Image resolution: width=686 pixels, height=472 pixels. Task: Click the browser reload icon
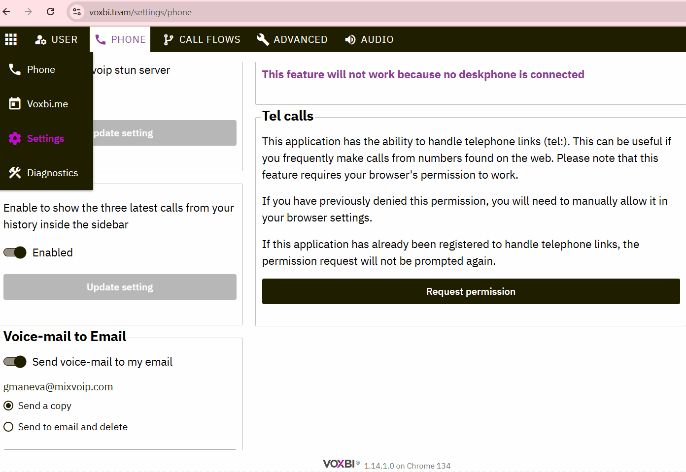click(50, 12)
